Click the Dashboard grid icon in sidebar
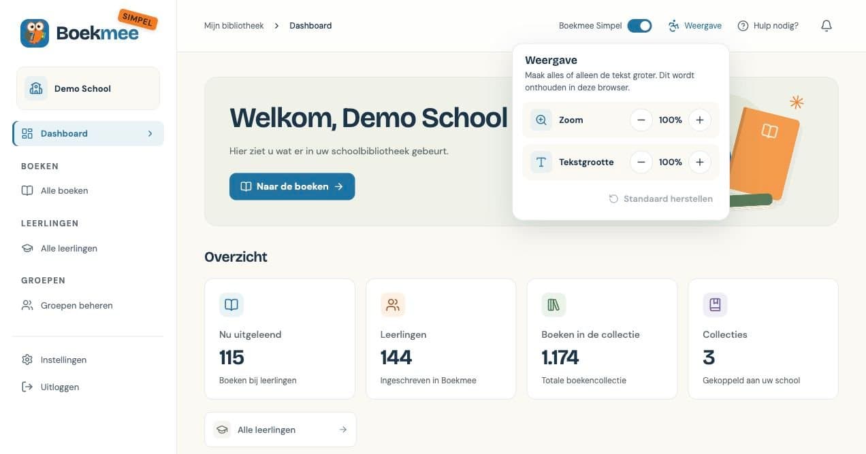This screenshot has height=454, width=866. pos(27,133)
